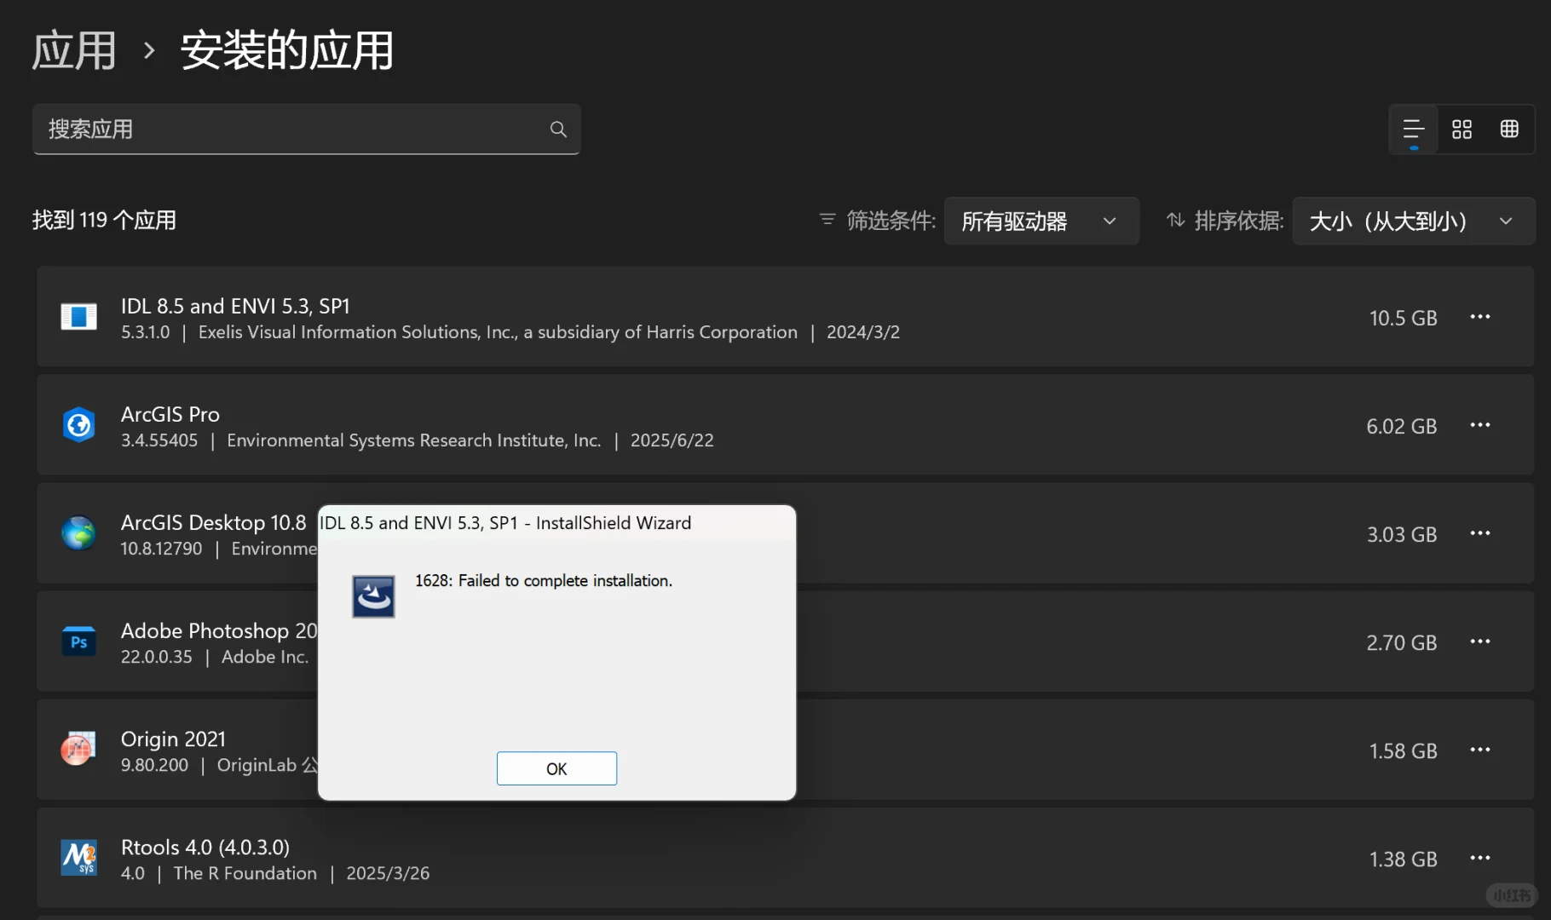
Task: Navigate back via the 应用 breadcrumb
Action: click(73, 50)
